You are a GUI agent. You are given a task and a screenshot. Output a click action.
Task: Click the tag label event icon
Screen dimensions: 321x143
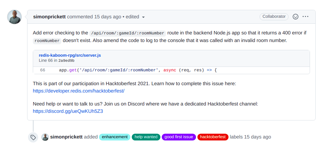click(x=33, y=137)
